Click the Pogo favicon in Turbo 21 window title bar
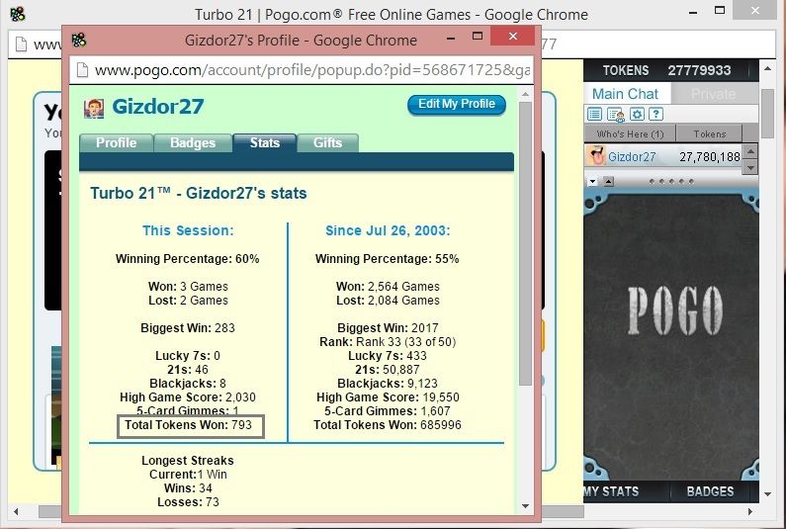786x529 pixels. pyautogui.click(x=18, y=14)
